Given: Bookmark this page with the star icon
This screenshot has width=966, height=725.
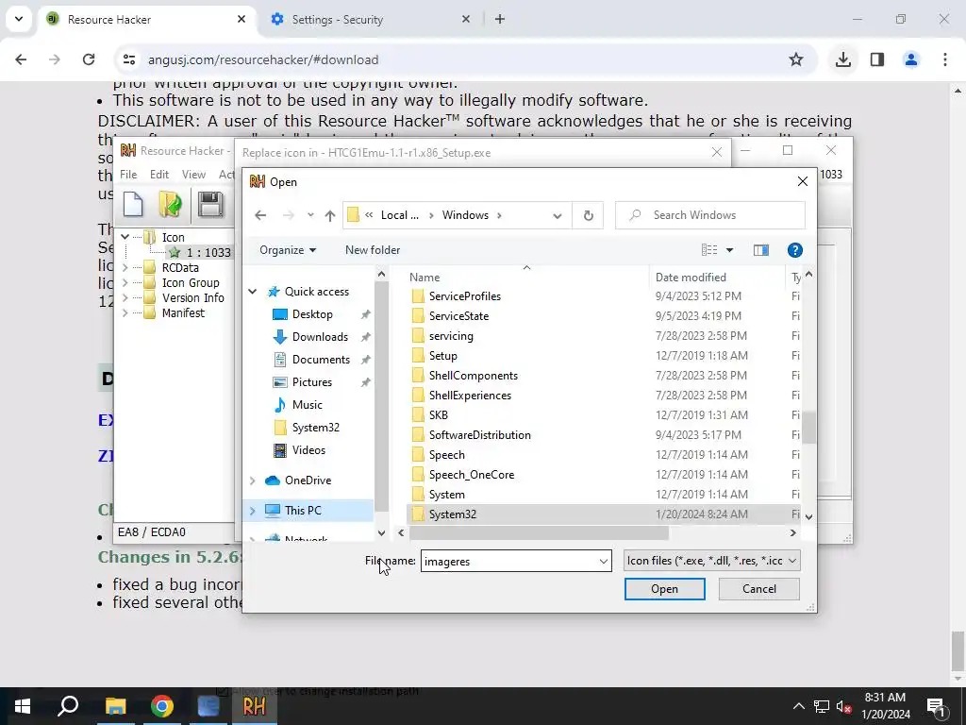Looking at the screenshot, I should (796, 59).
